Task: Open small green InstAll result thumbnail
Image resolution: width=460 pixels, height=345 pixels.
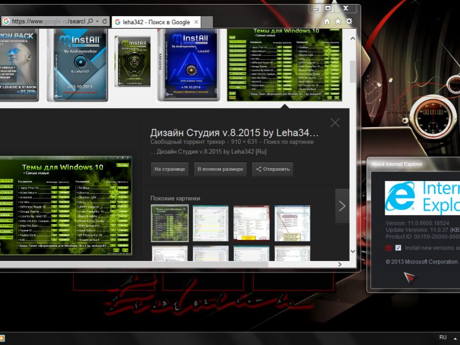Action: [133, 62]
